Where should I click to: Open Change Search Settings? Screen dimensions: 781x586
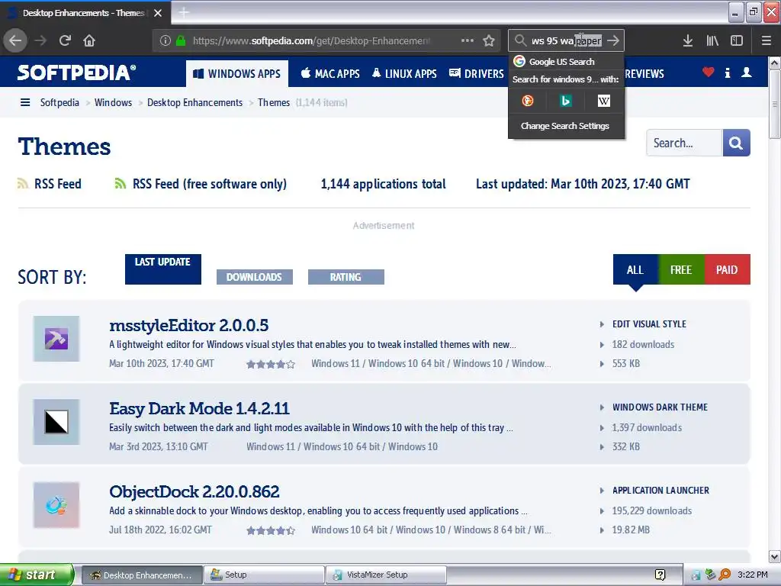pyautogui.click(x=565, y=126)
